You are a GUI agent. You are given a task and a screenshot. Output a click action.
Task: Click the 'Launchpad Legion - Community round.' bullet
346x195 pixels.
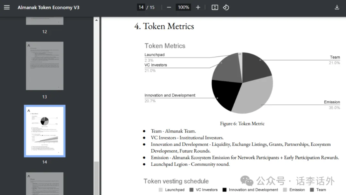(190, 164)
